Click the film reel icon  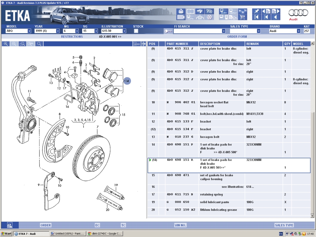click(x=210, y=17)
